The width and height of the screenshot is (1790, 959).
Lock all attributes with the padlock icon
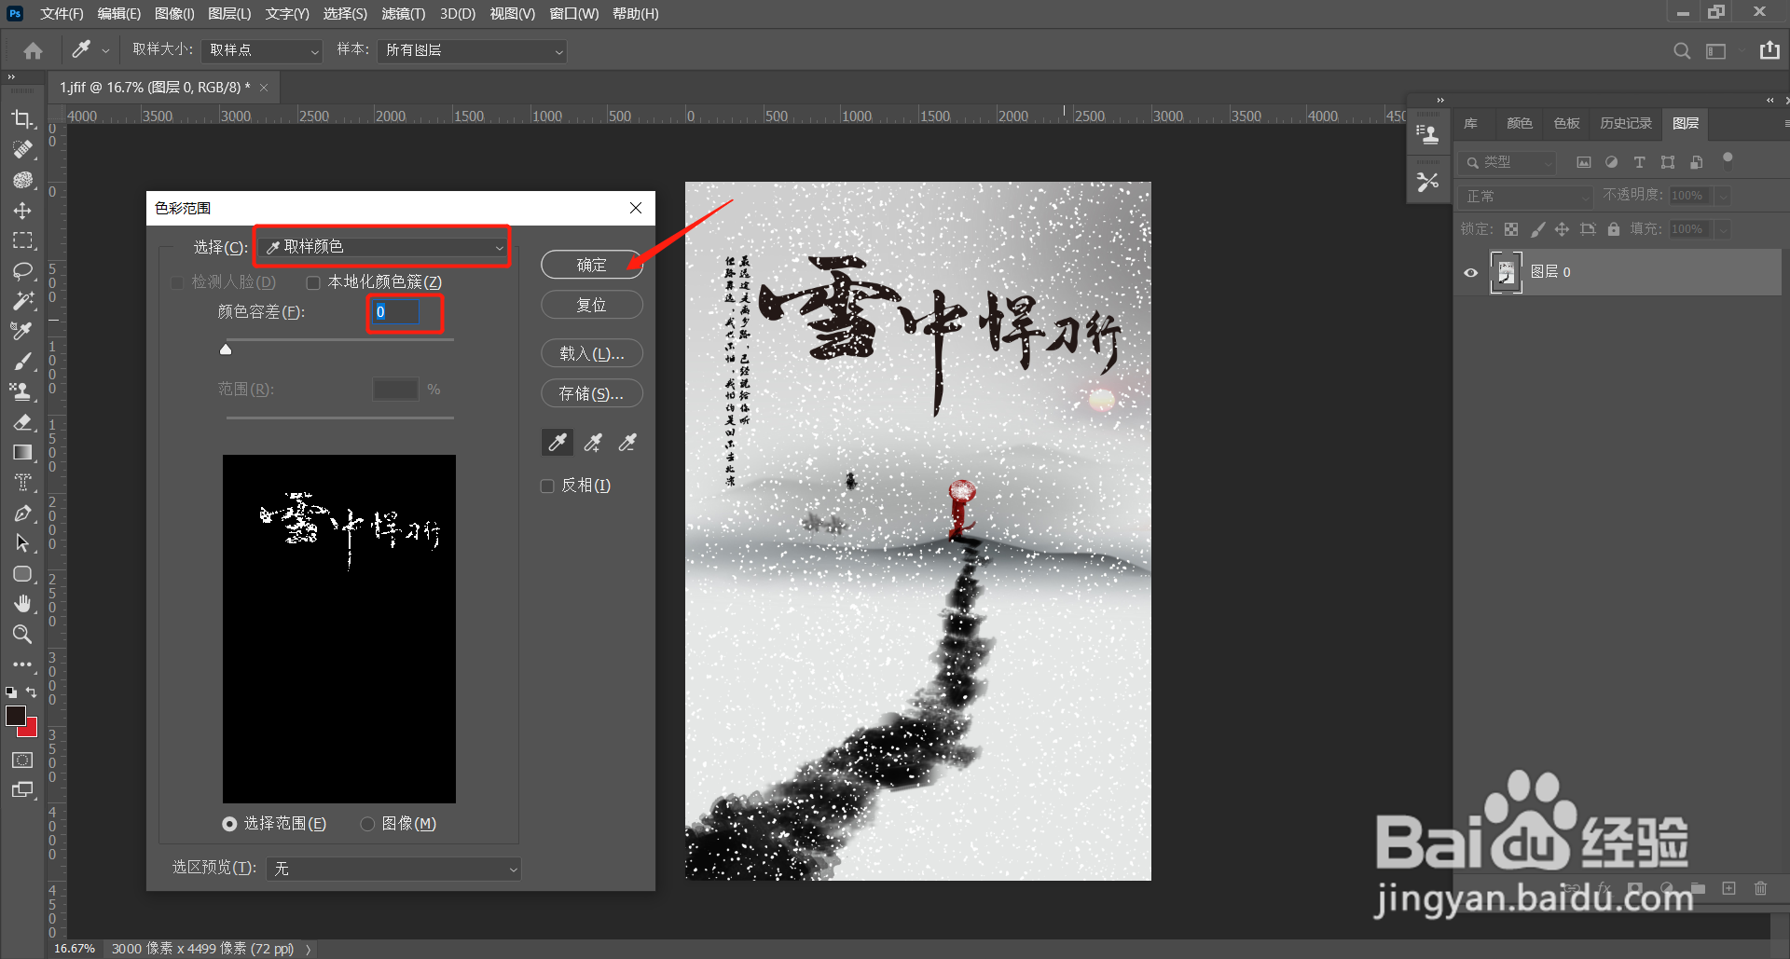[x=1614, y=229]
